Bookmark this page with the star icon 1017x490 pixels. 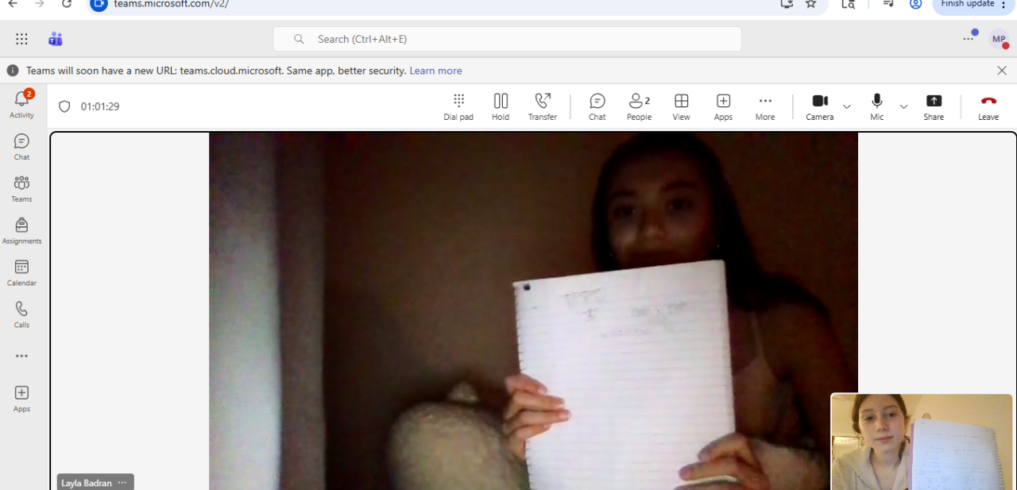tap(811, 4)
